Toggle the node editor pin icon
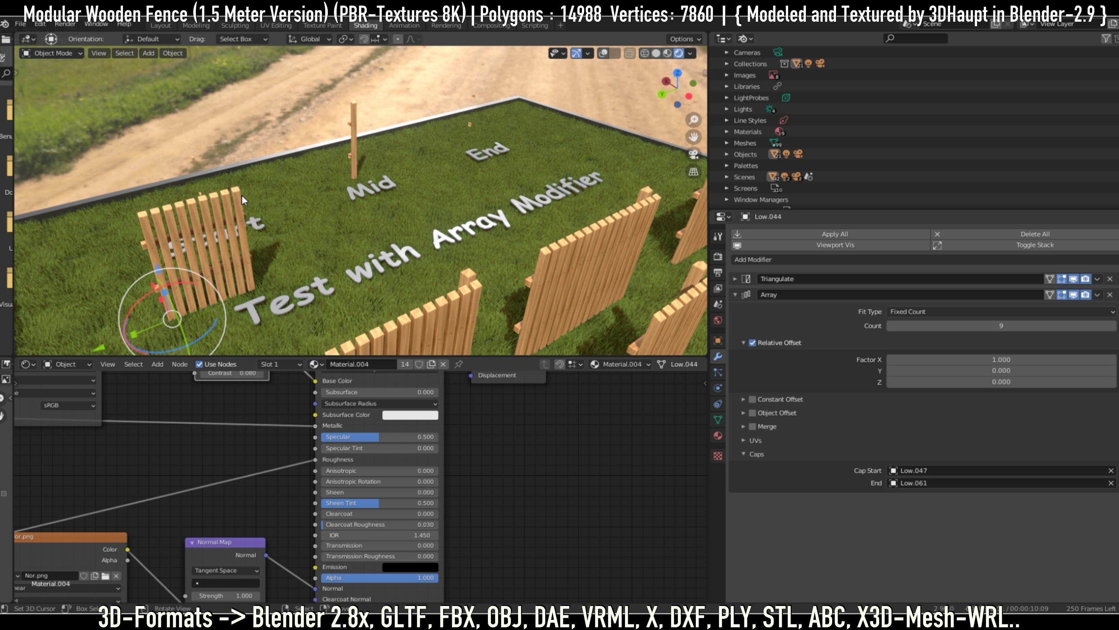1119x630 pixels. click(459, 364)
